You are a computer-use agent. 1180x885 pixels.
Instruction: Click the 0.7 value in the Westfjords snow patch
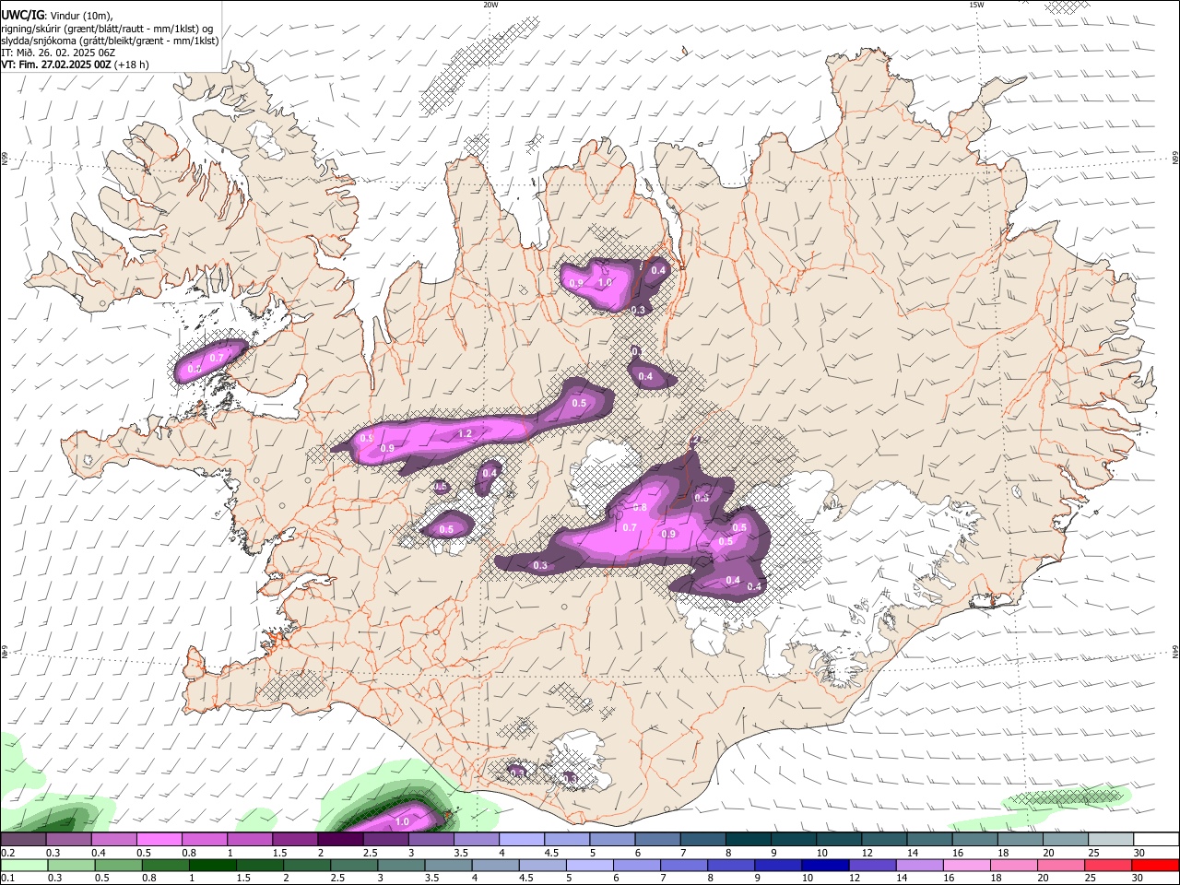pyautogui.click(x=217, y=357)
